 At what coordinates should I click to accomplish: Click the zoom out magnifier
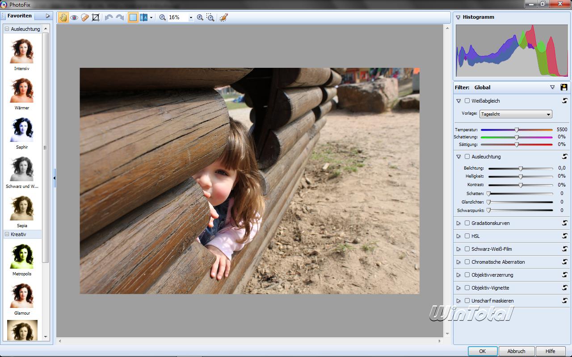pyautogui.click(x=163, y=17)
